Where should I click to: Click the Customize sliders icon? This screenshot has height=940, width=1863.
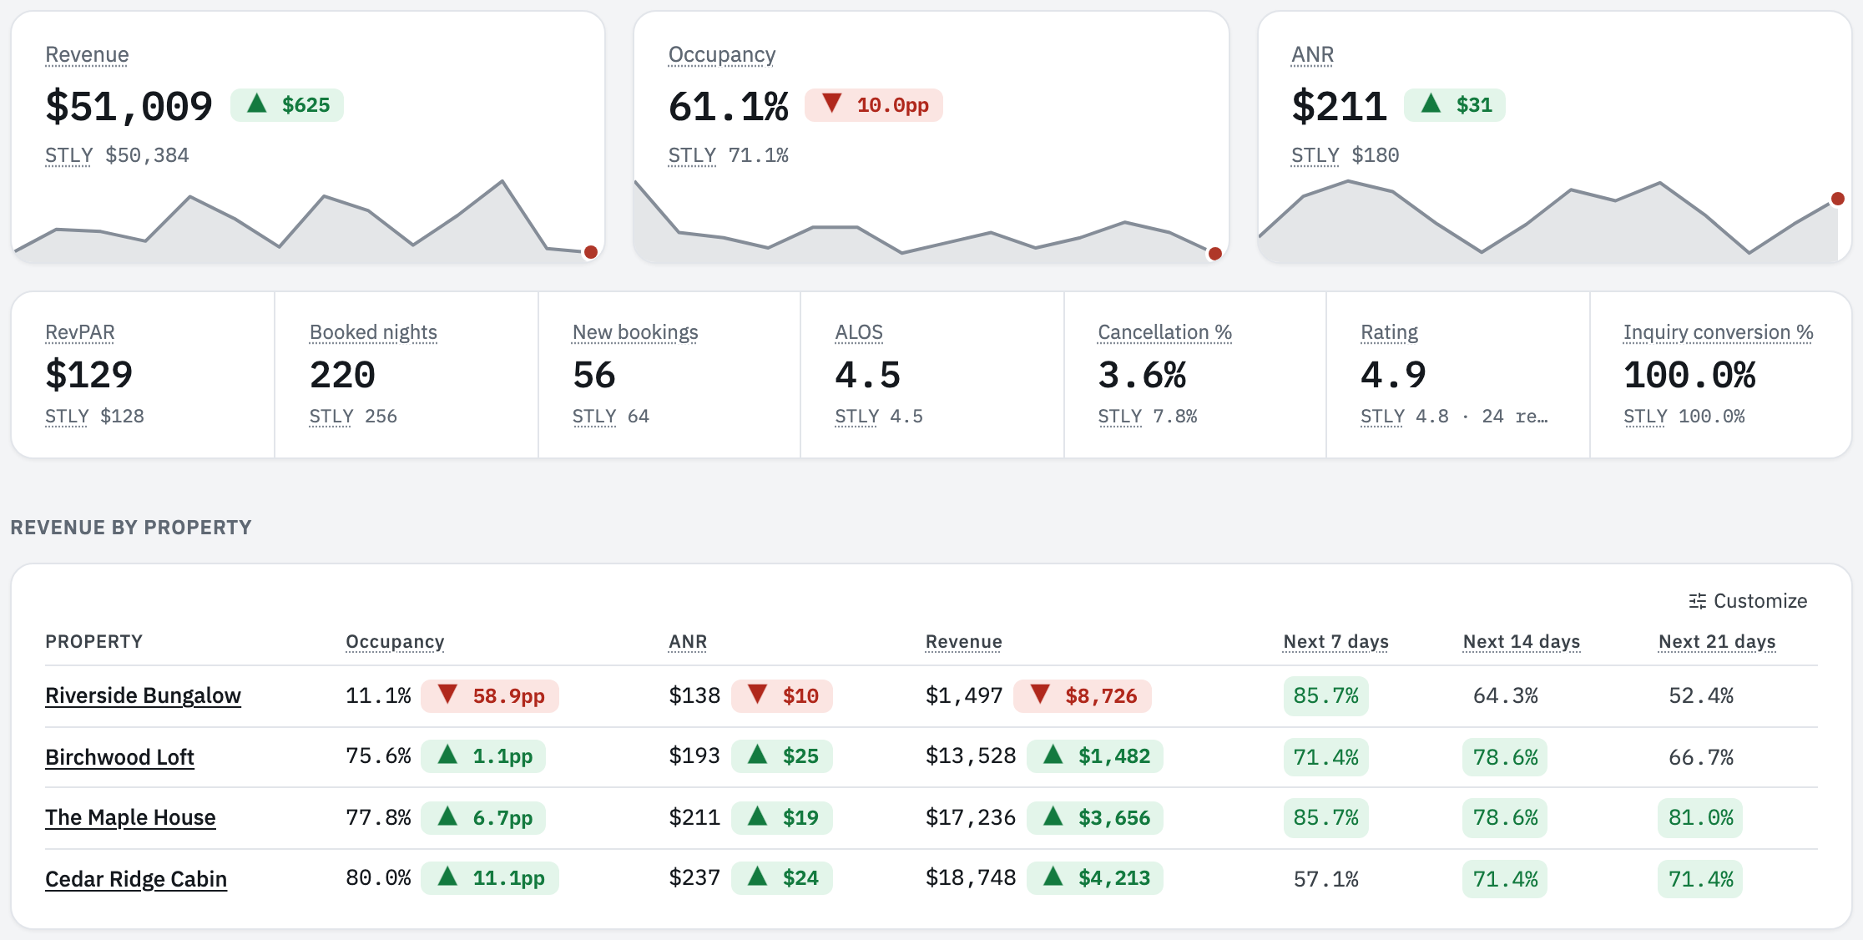pos(1697,601)
